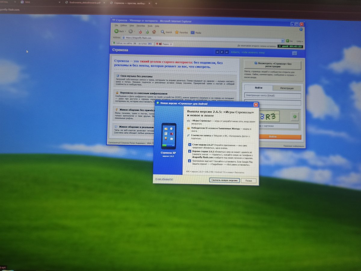This screenshot has width=361, height=271.
Task: Click the Back arrow icon in the IE toolbar
Action: pos(116,31)
